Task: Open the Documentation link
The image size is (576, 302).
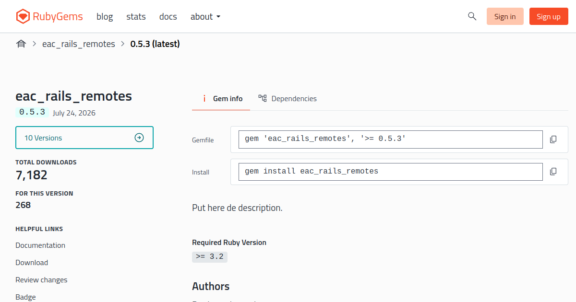Action: 40,245
